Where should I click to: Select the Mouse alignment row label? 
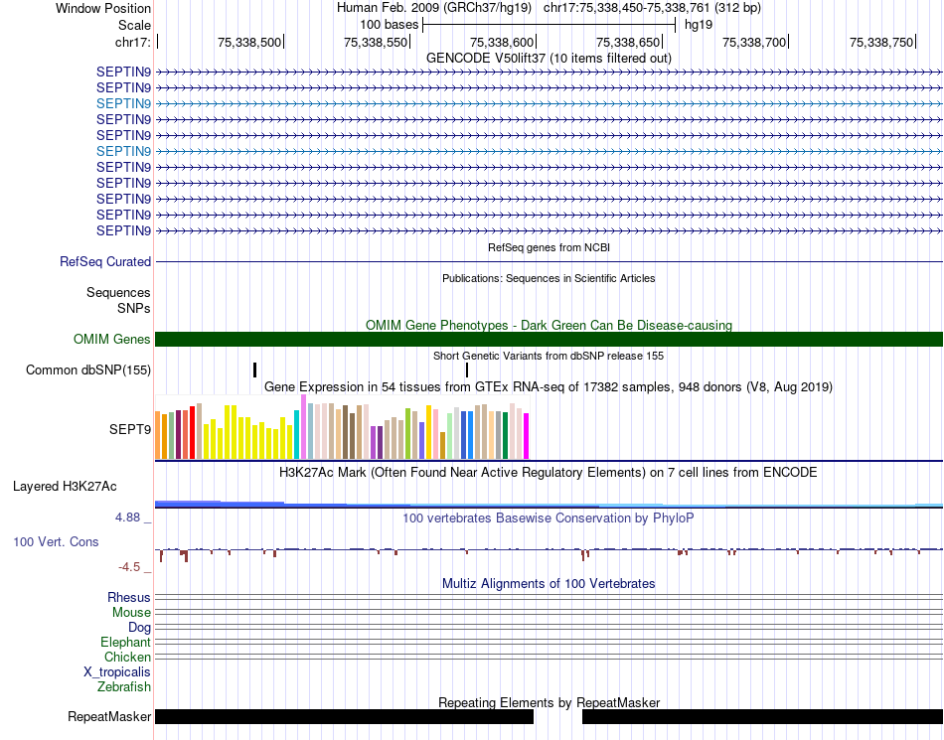click(131, 613)
